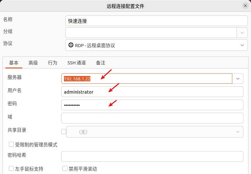
Task: Close the remote connection profile dialog
Action: (245, 6)
